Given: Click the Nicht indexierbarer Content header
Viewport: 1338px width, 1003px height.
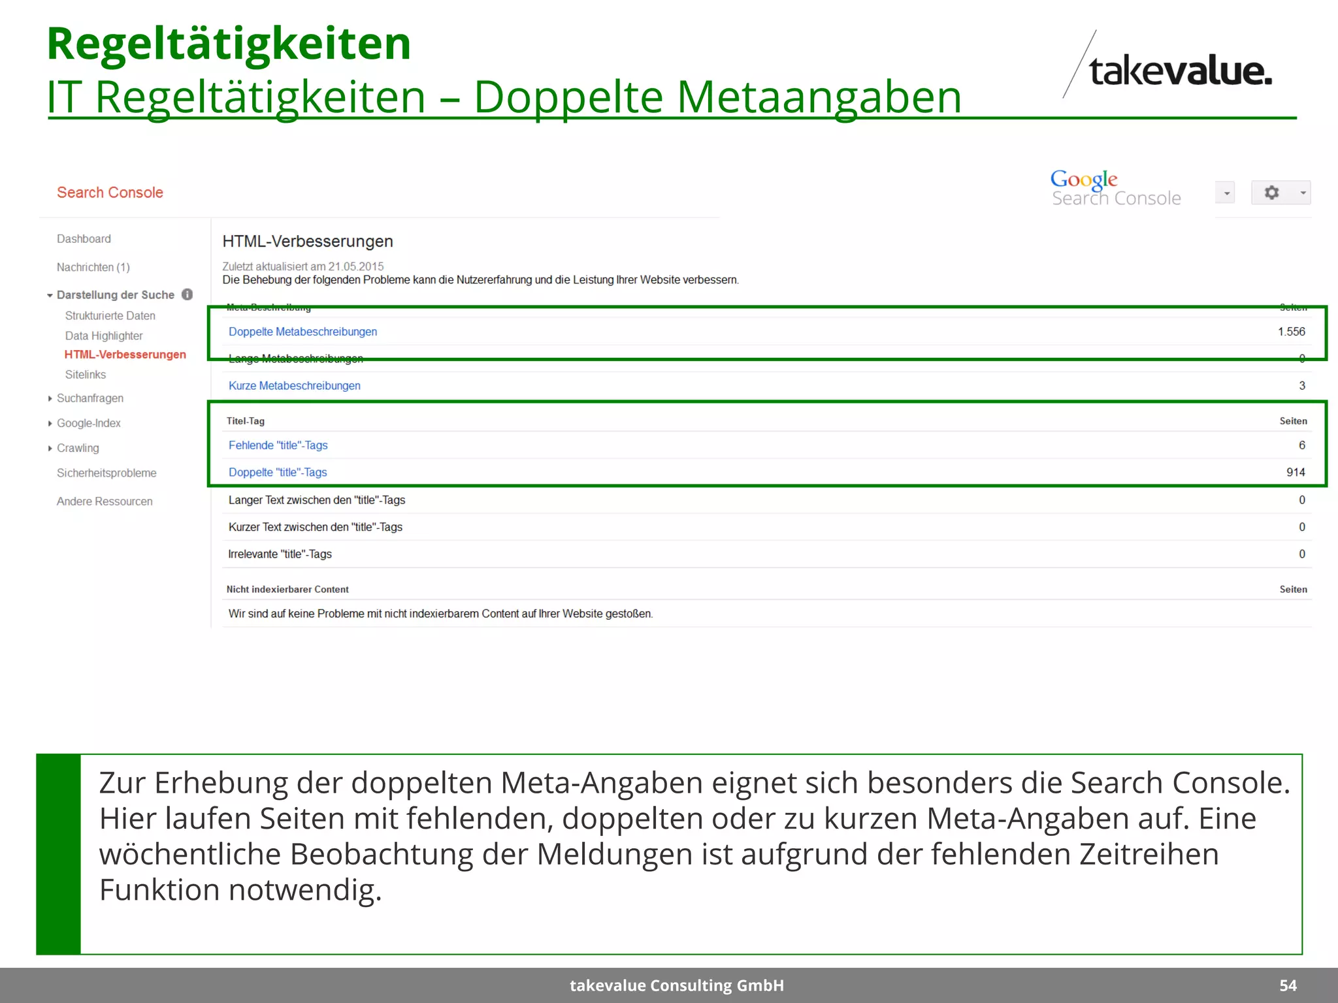Looking at the screenshot, I should (287, 590).
